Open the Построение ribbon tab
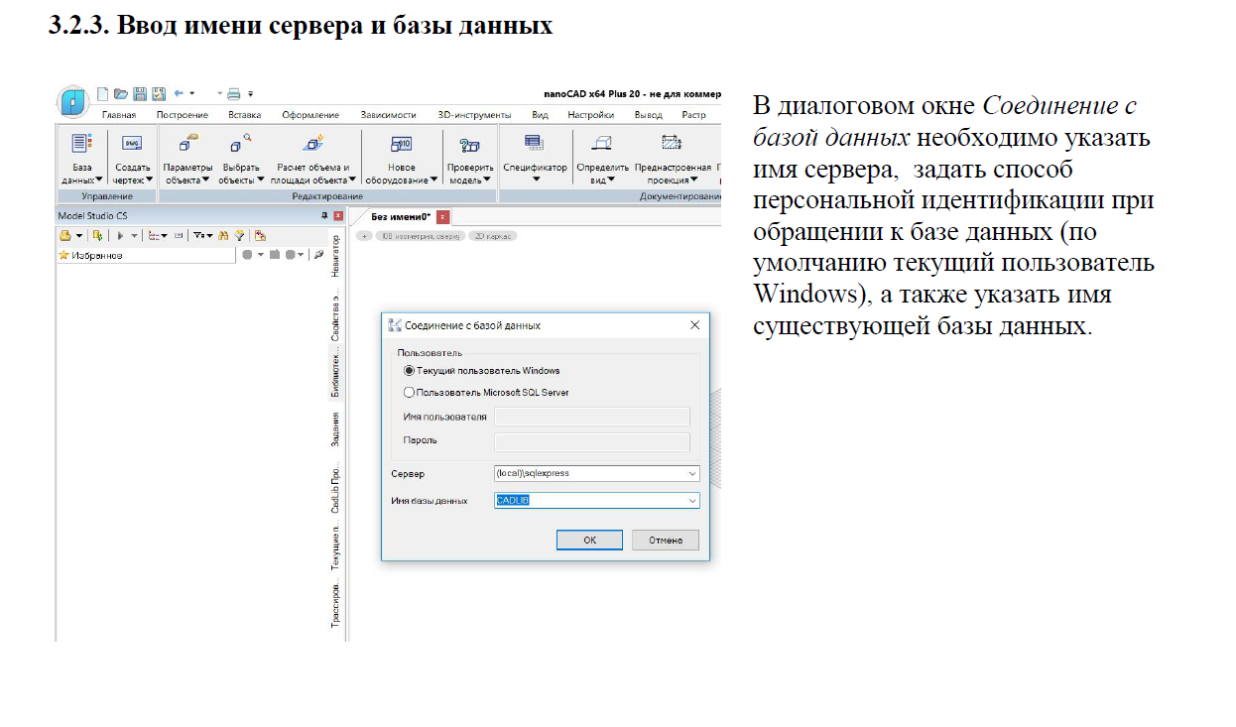 click(x=183, y=115)
